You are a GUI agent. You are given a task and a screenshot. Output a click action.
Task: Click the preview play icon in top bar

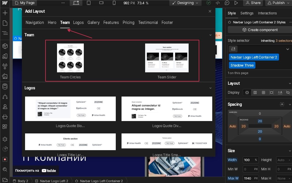click(236, 3)
